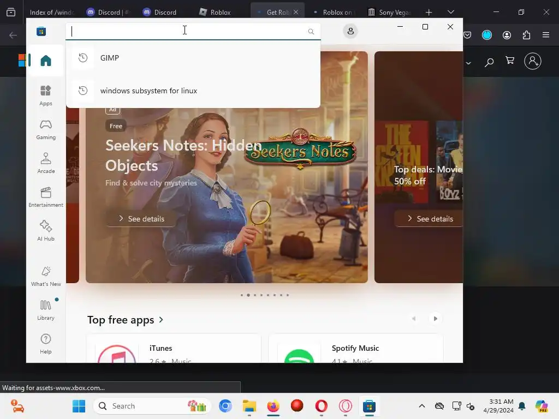Open the red ball app in taskbar
This screenshot has width=559, height=419.
297,406
